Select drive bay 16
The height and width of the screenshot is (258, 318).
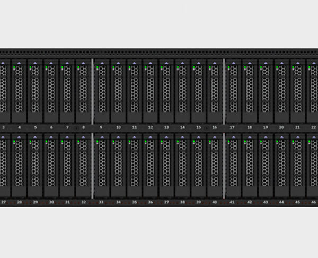coord(215,91)
